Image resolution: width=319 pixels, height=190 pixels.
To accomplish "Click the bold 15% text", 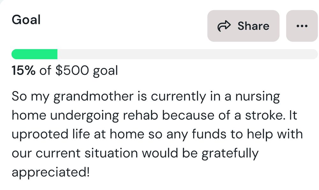I will click(23, 70).
